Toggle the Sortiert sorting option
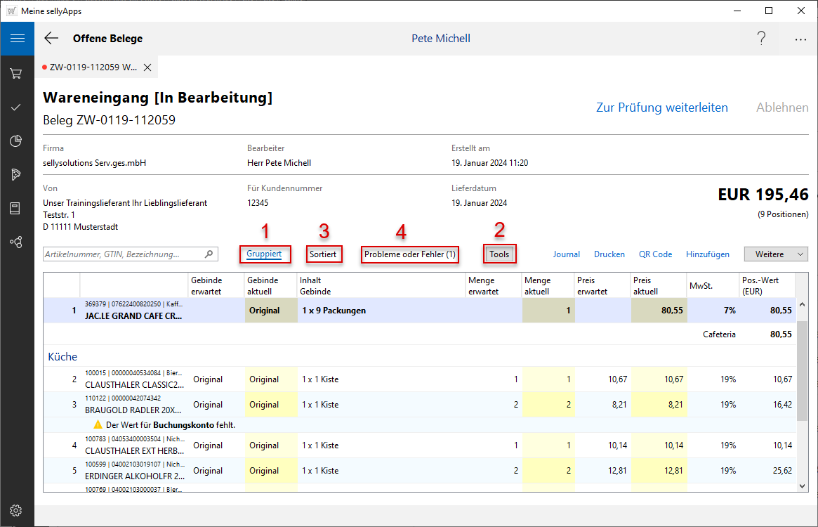This screenshot has height=527, width=818. (324, 254)
